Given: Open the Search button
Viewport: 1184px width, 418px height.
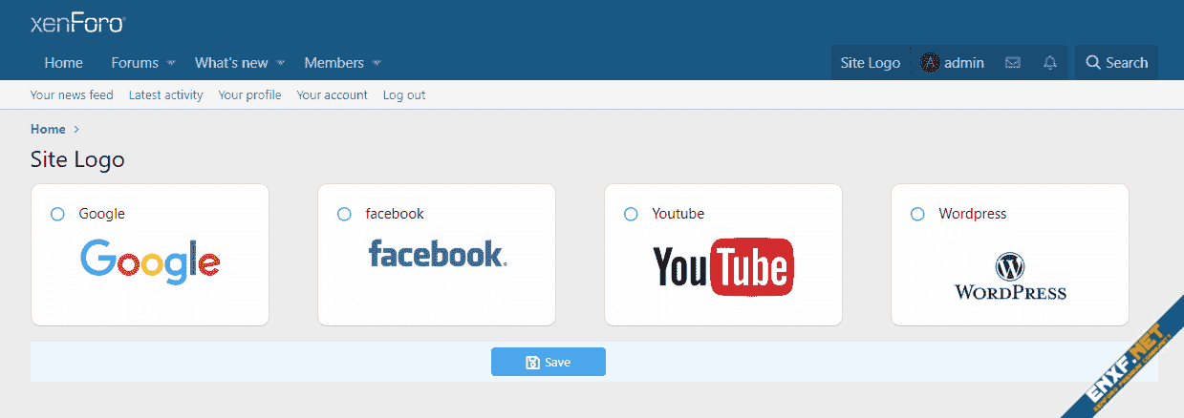Looking at the screenshot, I should click(x=1116, y=63).
